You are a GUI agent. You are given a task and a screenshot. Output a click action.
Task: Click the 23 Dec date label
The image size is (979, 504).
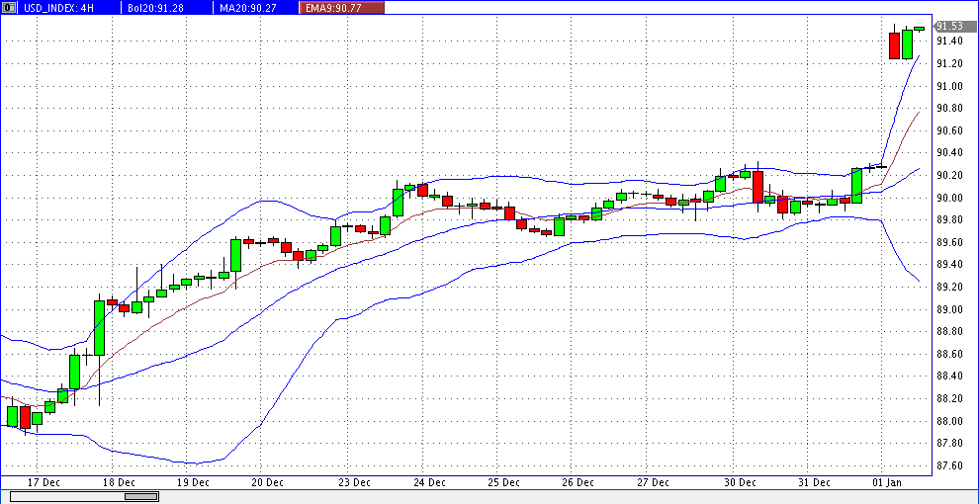(353, 482)
